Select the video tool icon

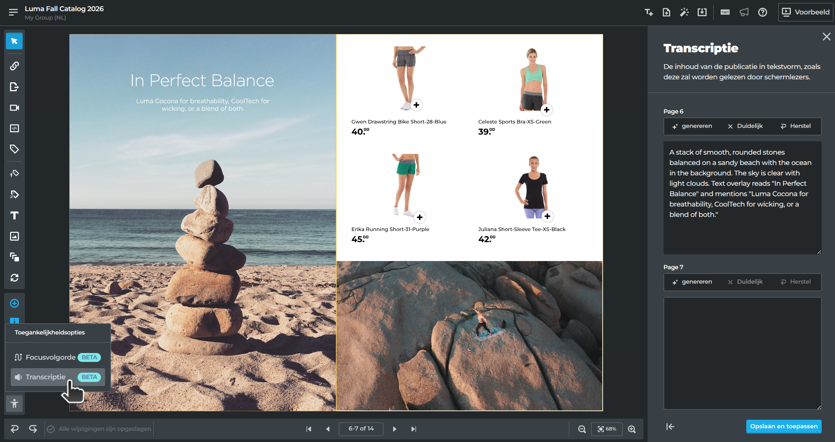pyautogui.click(x=14, y=108)
